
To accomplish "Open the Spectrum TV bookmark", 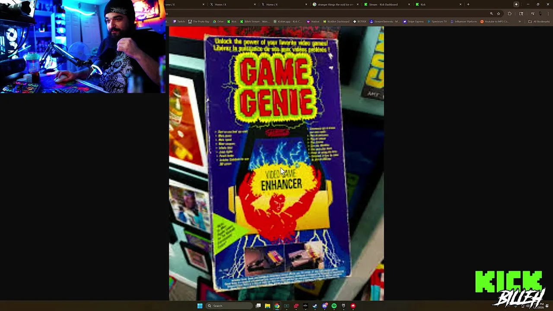I will (437, 22).
